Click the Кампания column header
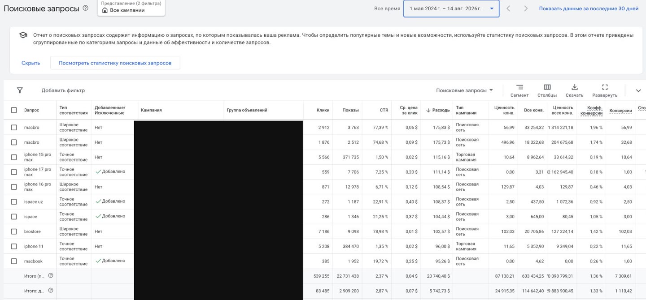Image resolution: width=646 pixels, height=300 pixels. click(x=151, y=110)
